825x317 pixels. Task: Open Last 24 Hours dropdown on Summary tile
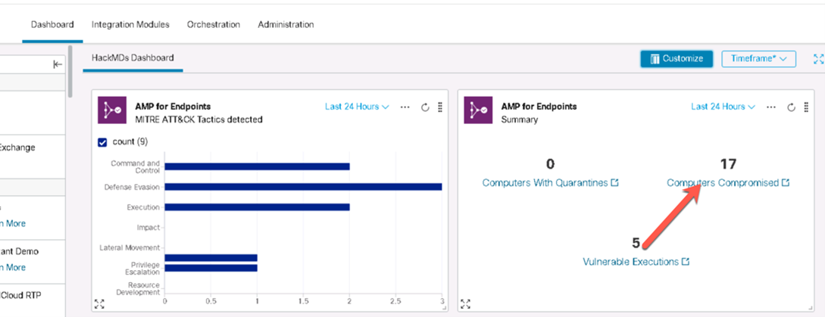[723, 107]
